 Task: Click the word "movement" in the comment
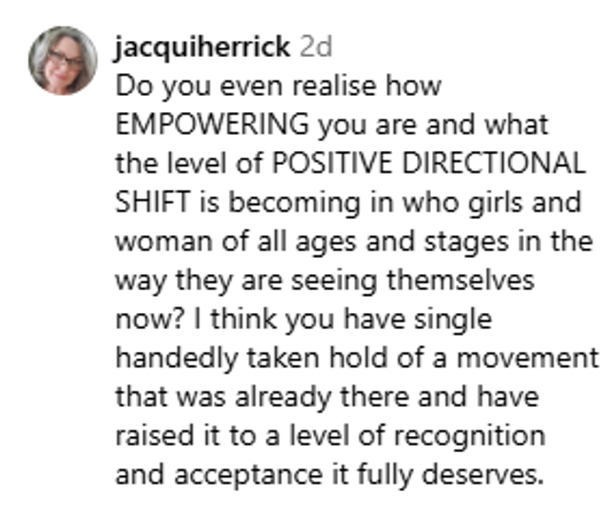point(527,358)
